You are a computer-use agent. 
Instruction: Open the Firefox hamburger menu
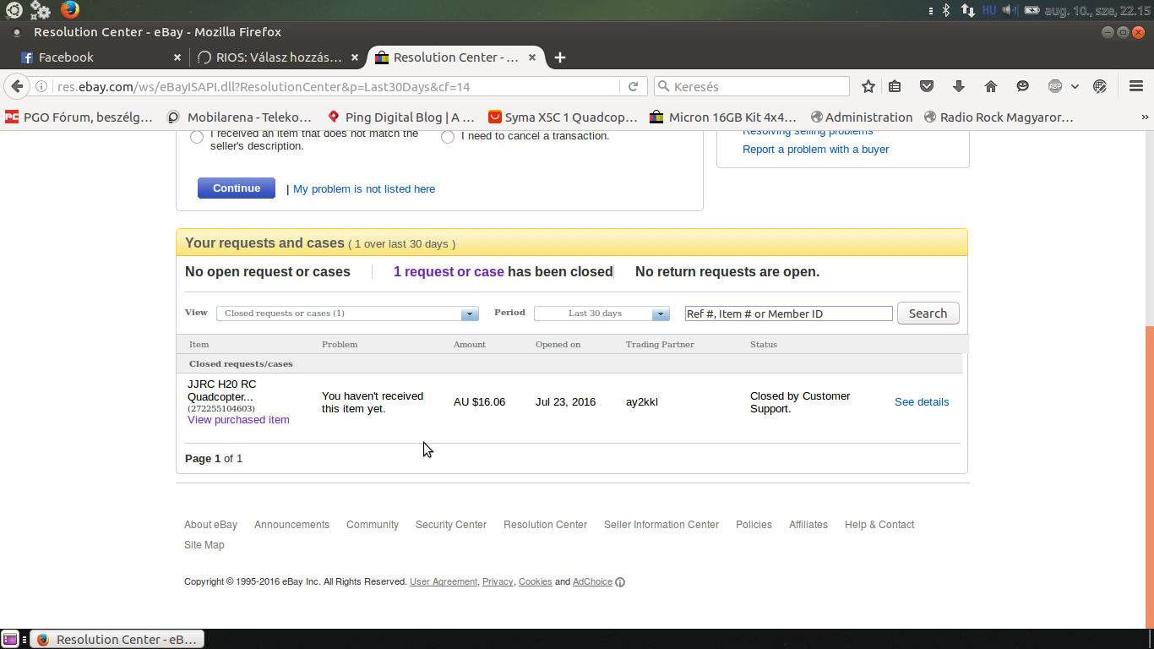[x=1136, y=86]
